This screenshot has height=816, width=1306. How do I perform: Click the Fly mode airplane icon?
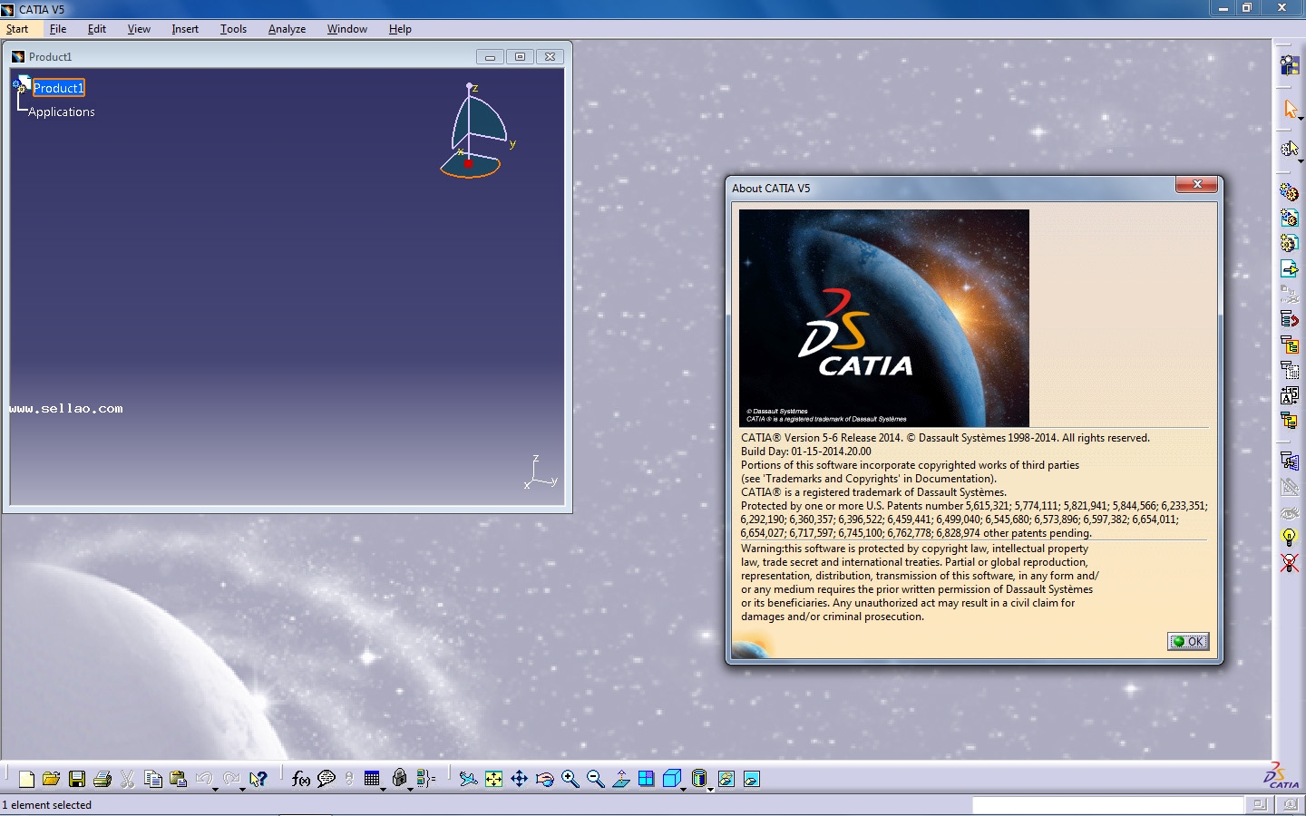468,779
